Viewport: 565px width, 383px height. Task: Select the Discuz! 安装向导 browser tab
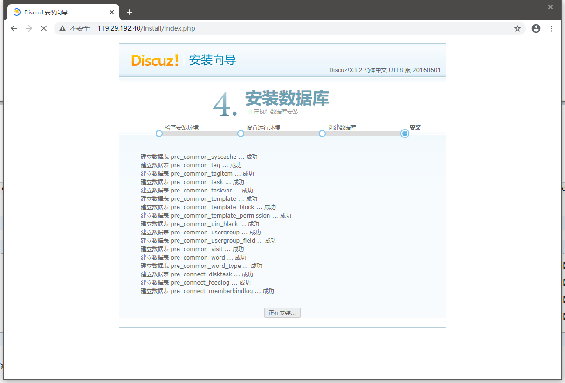pyautogui.click(x=63, y=12)
